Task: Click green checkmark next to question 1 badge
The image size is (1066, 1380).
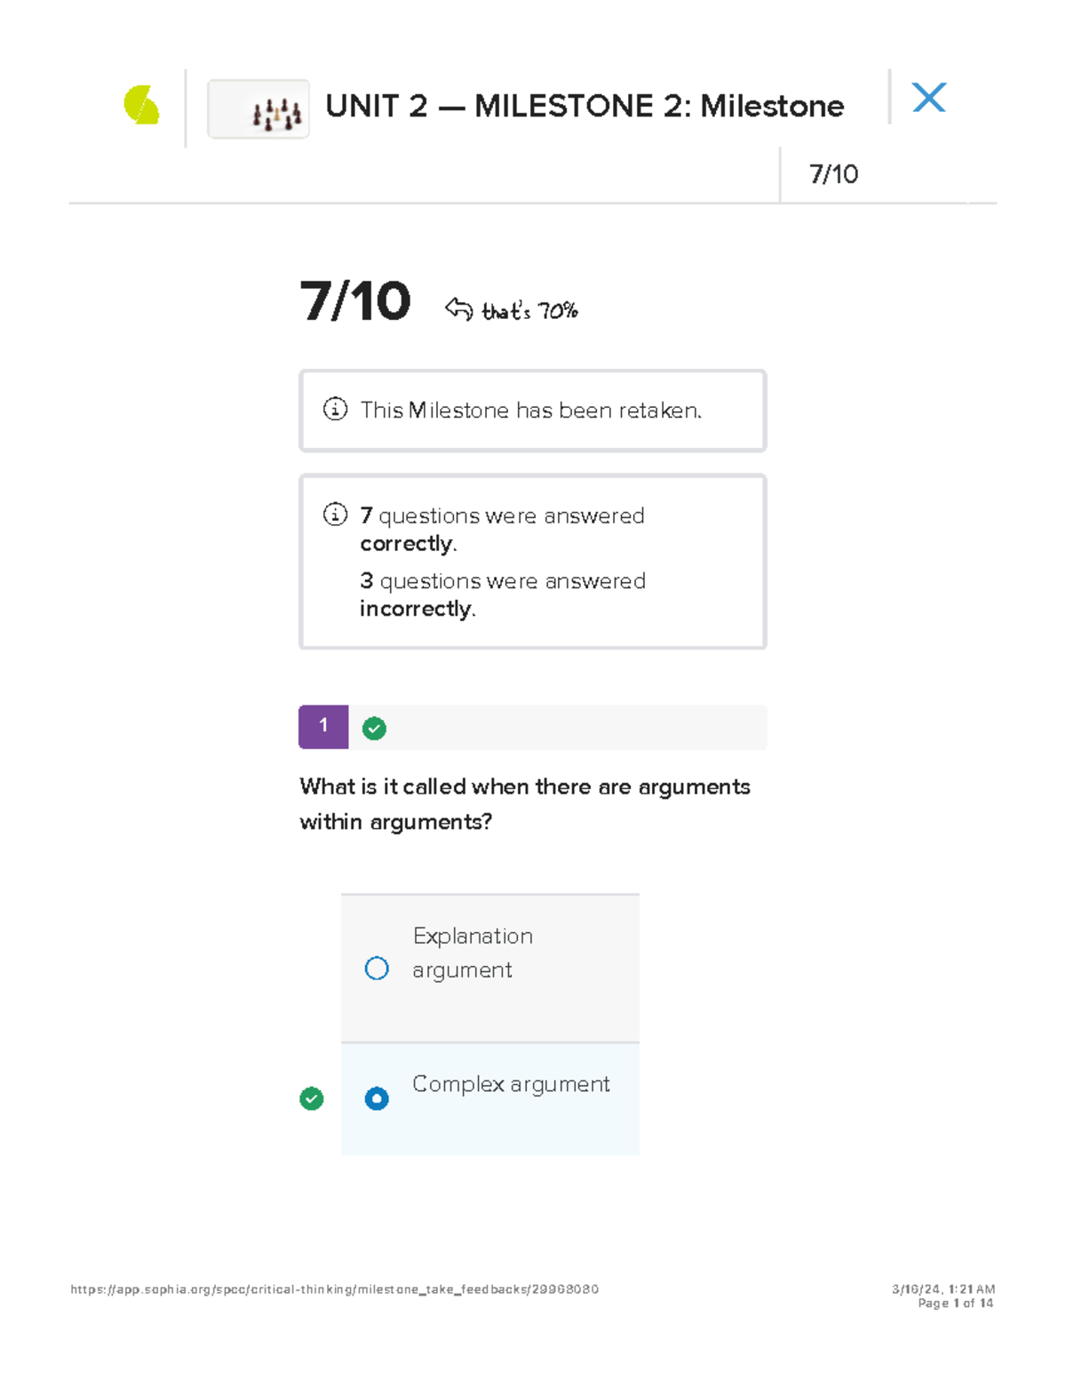Action: (x=374, y=729)
